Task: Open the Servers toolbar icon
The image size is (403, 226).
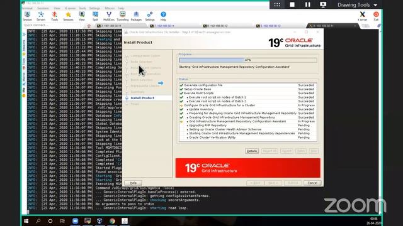Action: 41,16
